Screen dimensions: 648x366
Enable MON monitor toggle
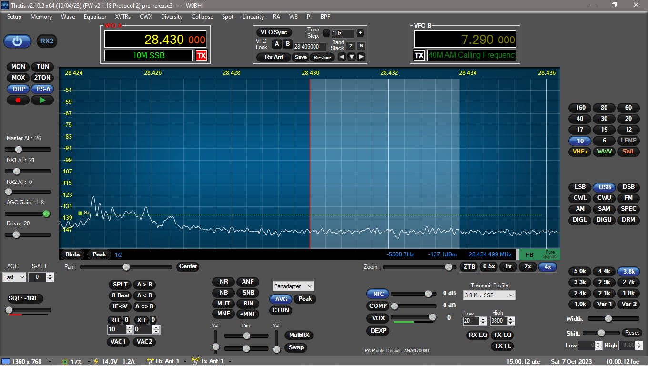(x=18, y=67)
